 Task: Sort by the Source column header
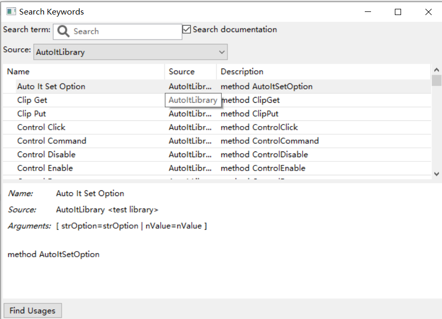[191, 72]
